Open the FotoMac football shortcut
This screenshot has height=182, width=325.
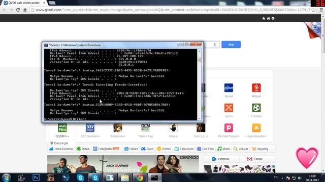[x=256, y=108]
